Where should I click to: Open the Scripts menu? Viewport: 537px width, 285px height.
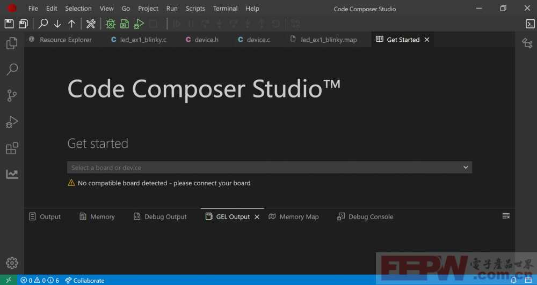click(x=195, y=9)
